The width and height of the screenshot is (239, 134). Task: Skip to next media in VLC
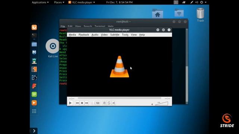87,103
